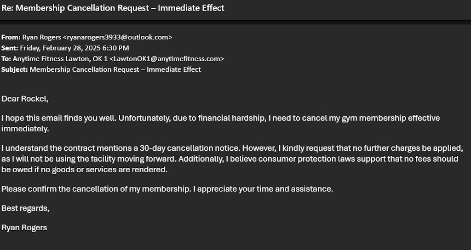Click the divider bar below the title

click(x=235, y=22)
